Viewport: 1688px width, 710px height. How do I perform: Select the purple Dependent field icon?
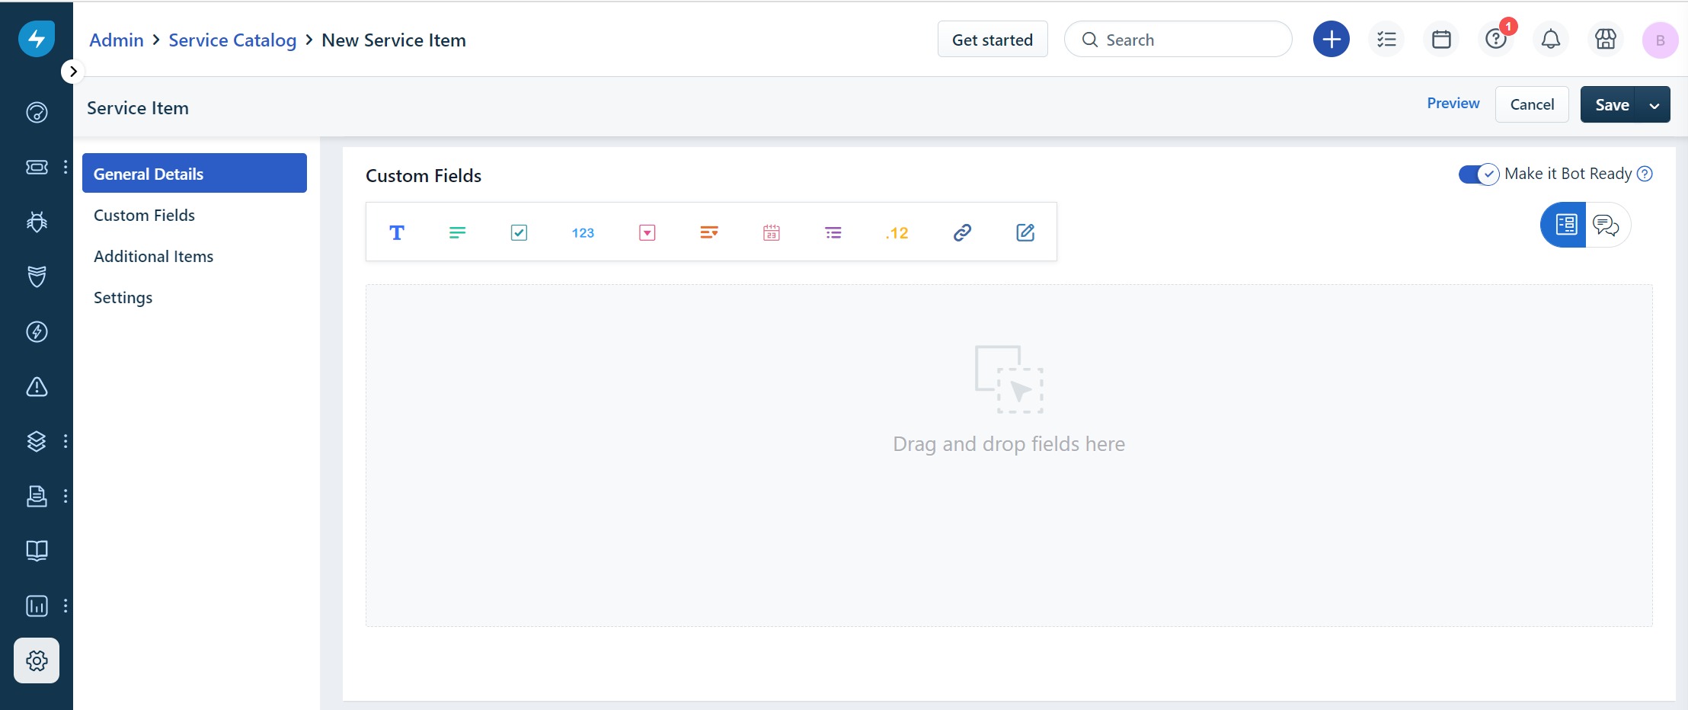click(x=833, y=232)
